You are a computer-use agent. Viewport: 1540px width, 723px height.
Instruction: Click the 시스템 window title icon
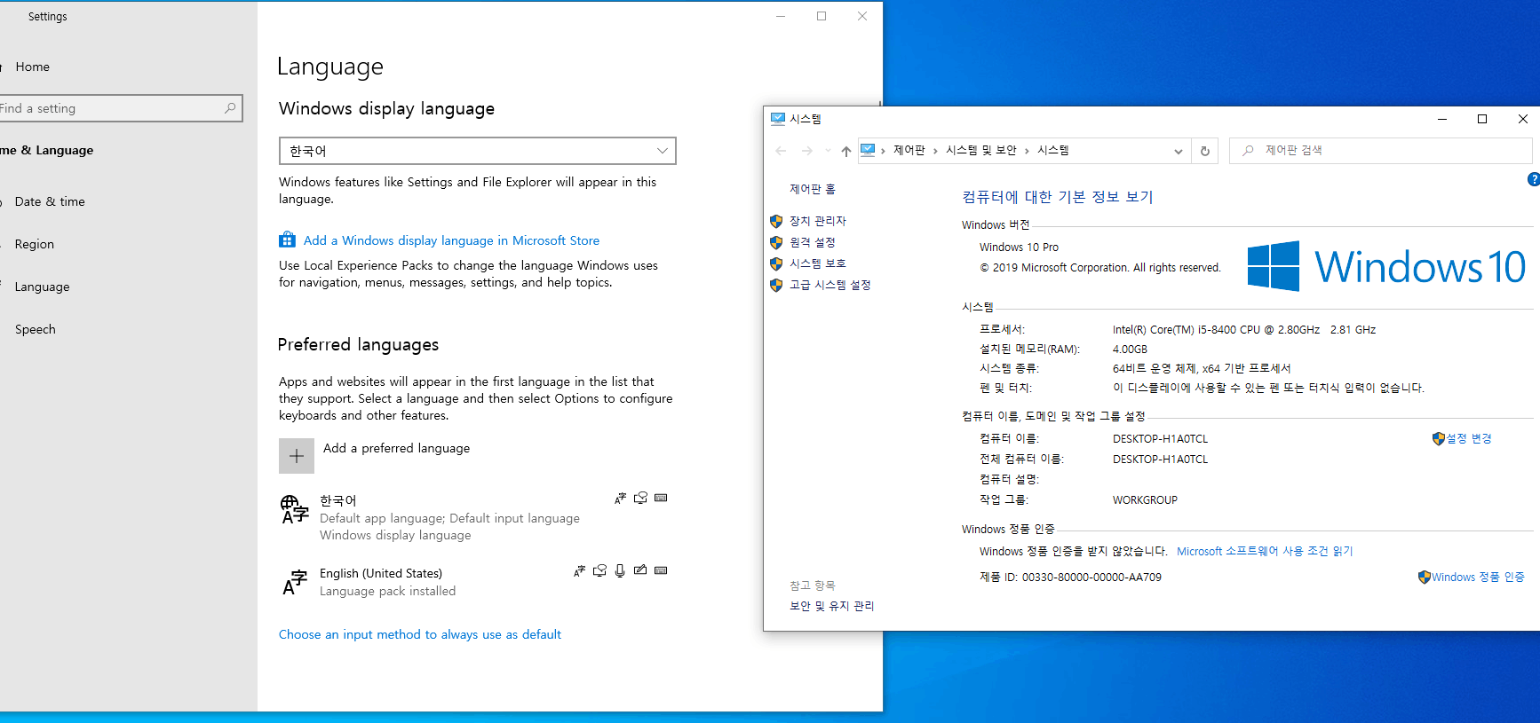[778, 118]
